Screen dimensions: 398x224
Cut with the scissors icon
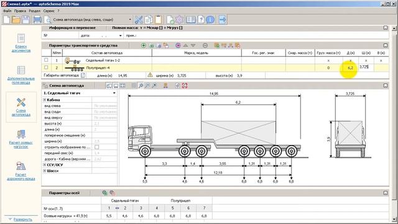pyautogui.click(x=139, y=19)
